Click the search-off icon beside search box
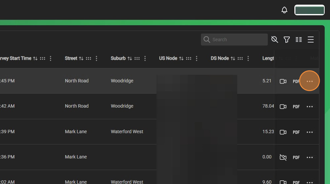This screenshot has height=184, width=330. tap(275, 39)
